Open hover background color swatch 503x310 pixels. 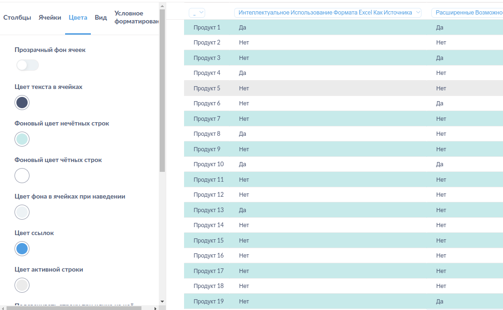[22, 212]
